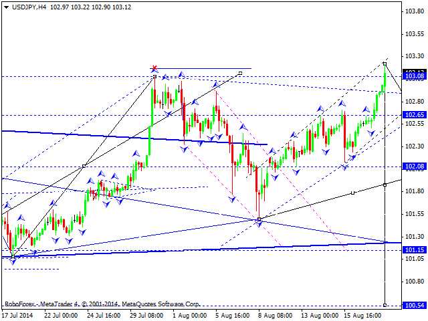
Task: Select the square anchor at the 17 Jul low
Action: tap(13, 255)
